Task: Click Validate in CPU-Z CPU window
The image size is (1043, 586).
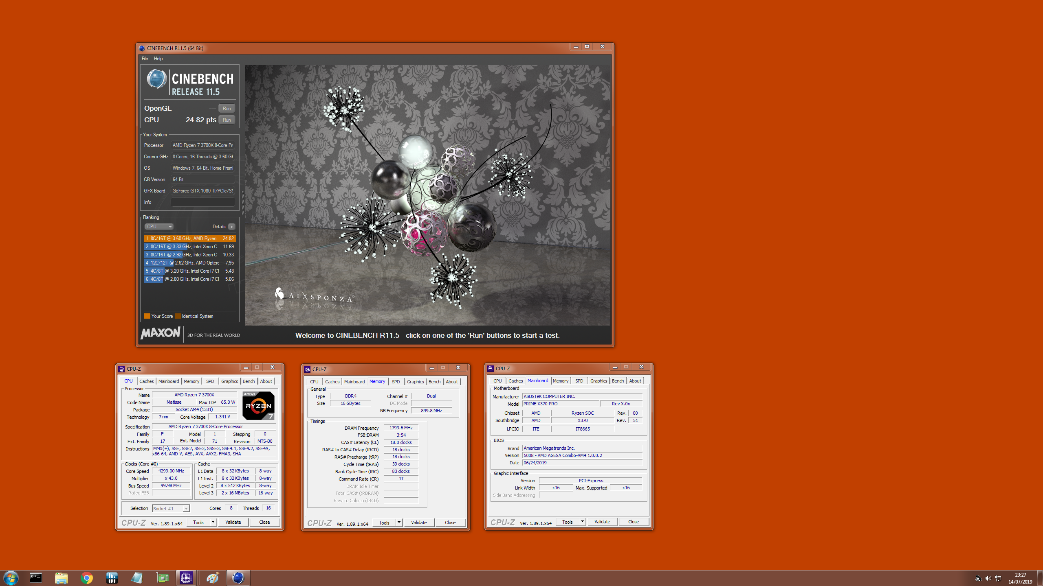Action: point(233,522)
